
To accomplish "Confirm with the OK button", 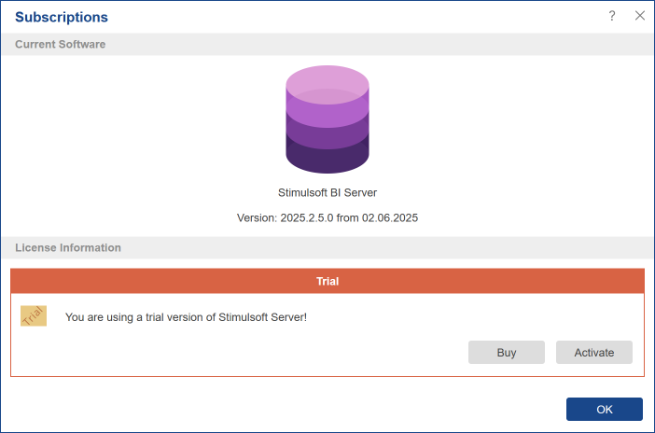I will 604,409.
